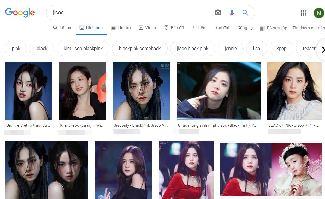Select the kpop suggestion chip

pos(281,48)
